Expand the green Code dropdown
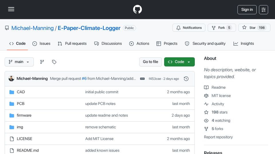Screen dimensions: 275x154 [179, 62]
